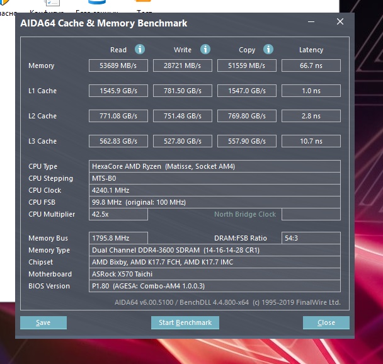Screen dimensions: 383x364
Task: Close window with the title bar X
Action: click(340, 22)
